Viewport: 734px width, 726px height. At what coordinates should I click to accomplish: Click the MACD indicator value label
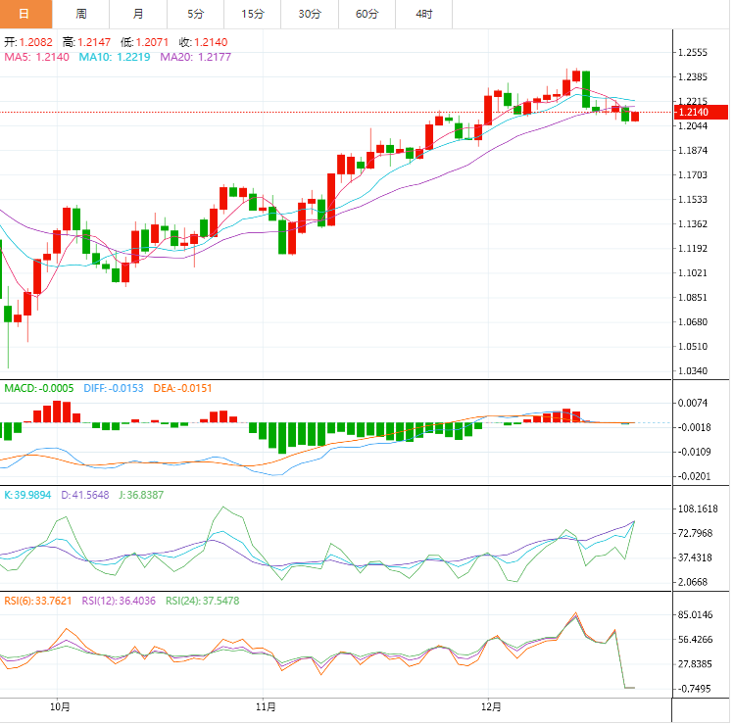click(x=37, y=389)
